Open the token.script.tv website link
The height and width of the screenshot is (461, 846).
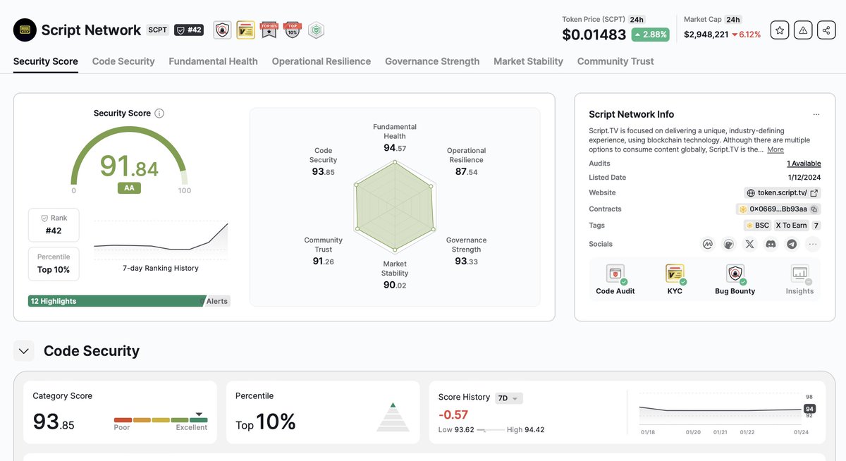[x=780, y=192]
